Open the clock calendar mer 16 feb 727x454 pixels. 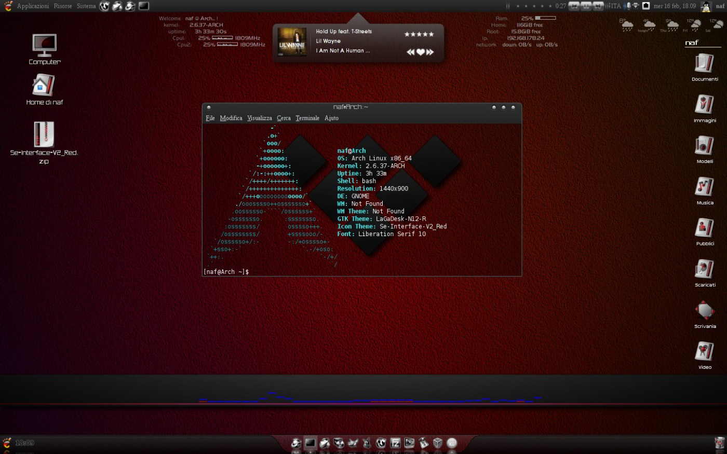(675, 6)
